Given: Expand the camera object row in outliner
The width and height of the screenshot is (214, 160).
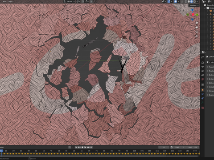Looking at the screenshot, I should 208,11.
